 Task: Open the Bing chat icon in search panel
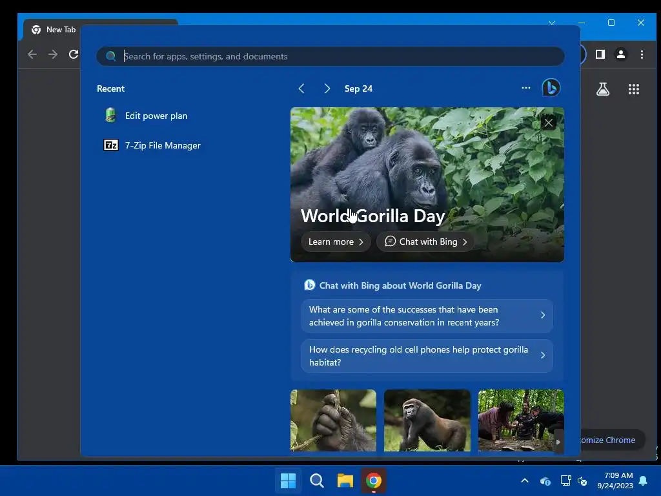click(x=551, y=88)
